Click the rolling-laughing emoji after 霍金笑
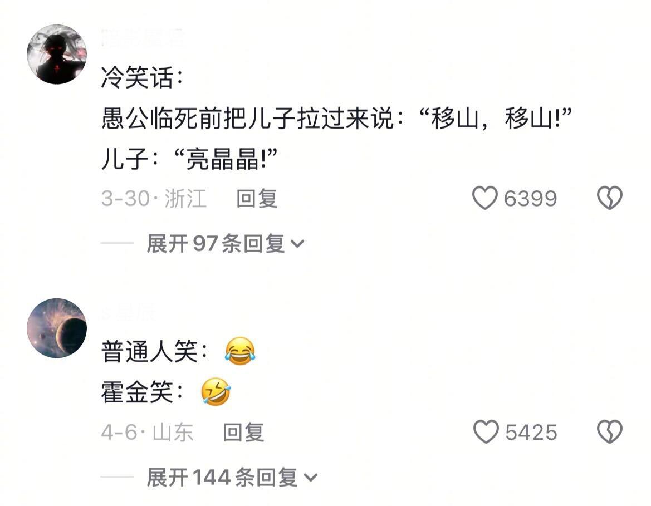This screenshot has height=506, width=651. pyautogui.click(x=216, y=391)
